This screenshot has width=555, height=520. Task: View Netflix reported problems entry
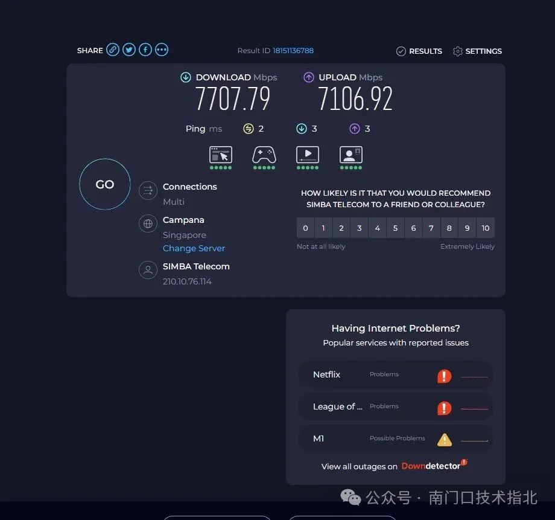(396, 375)
